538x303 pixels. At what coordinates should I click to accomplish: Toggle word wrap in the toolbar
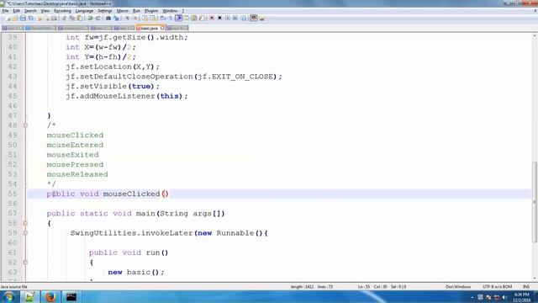tap(162, 18)
